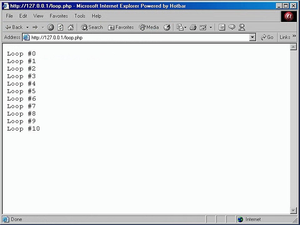Go back with the Back button
Image resolution: width=300 pixels, height=225 pixels.
click(14, 27)
